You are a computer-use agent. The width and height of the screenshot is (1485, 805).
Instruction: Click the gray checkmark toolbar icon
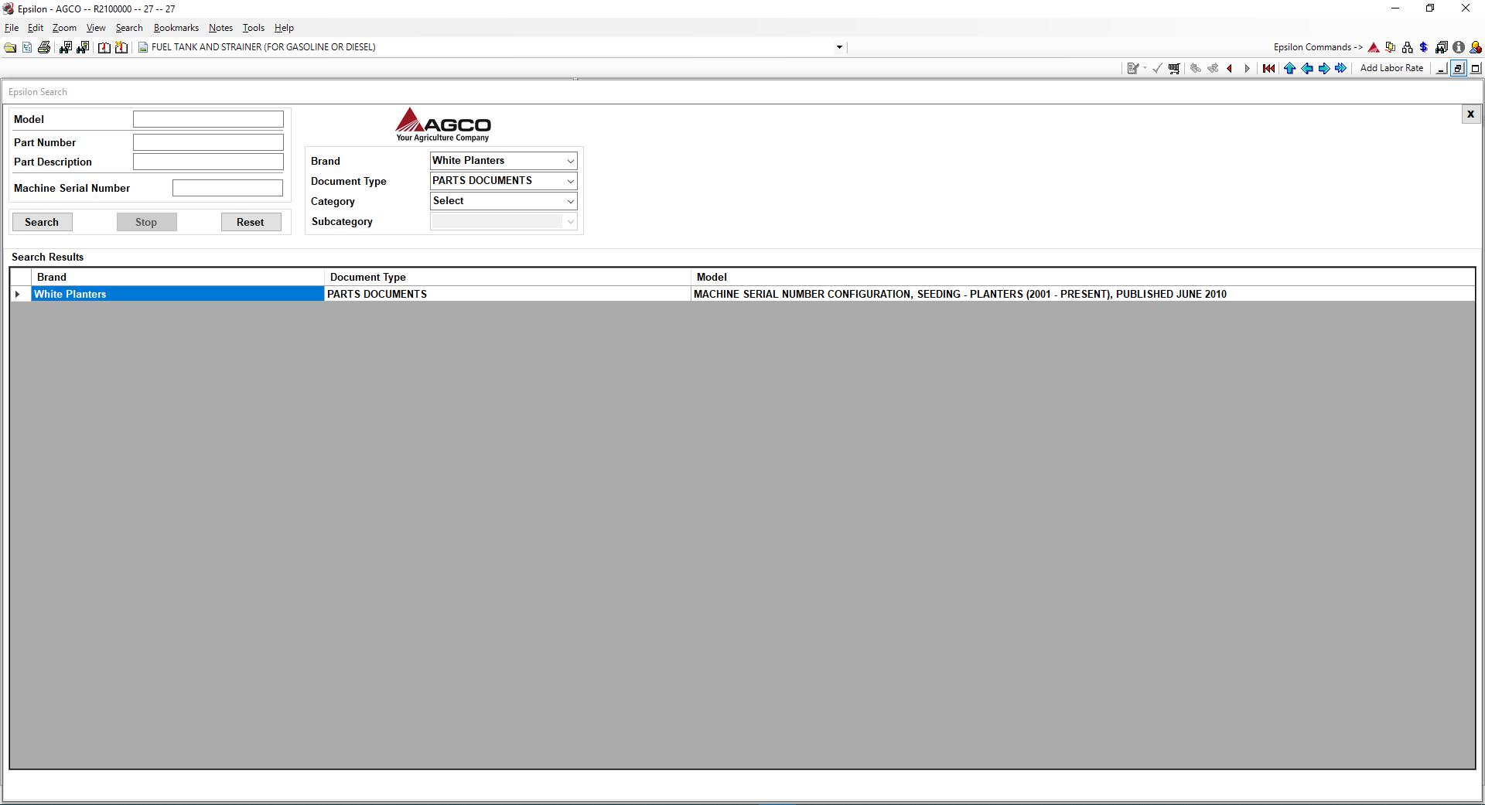(1157, 68)
